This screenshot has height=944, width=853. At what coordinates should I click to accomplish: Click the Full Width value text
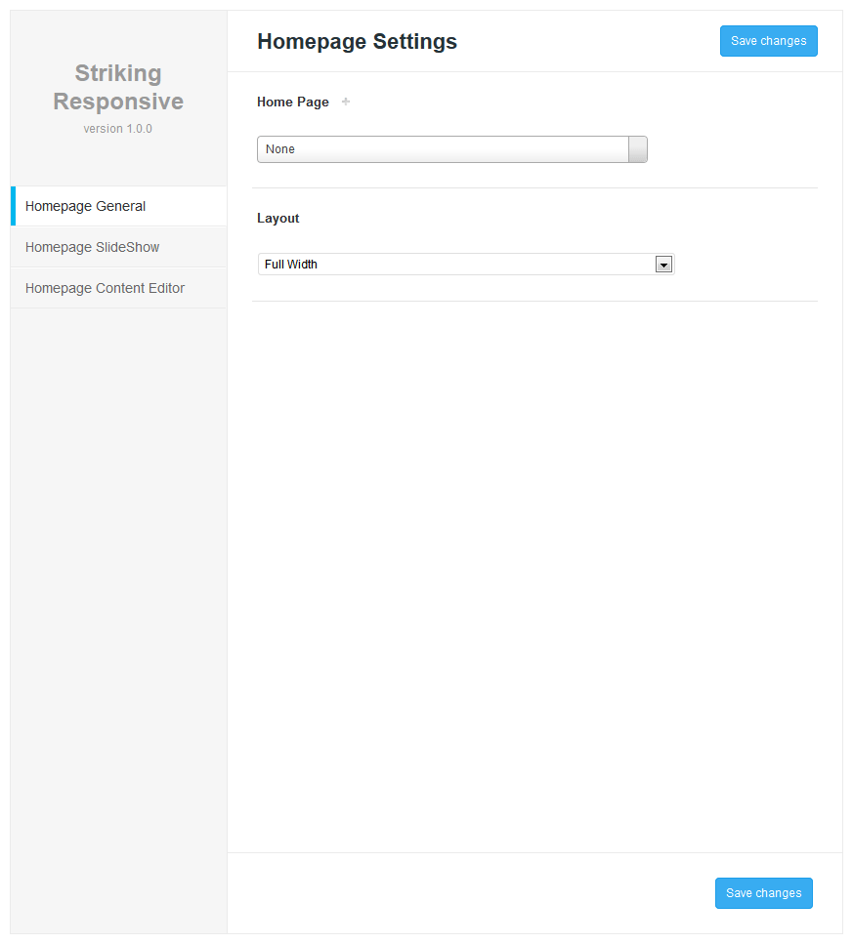click(290, 265)
